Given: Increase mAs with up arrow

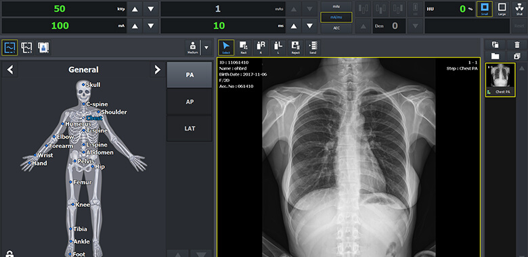Looking at the screenshot, I should 294,9.
